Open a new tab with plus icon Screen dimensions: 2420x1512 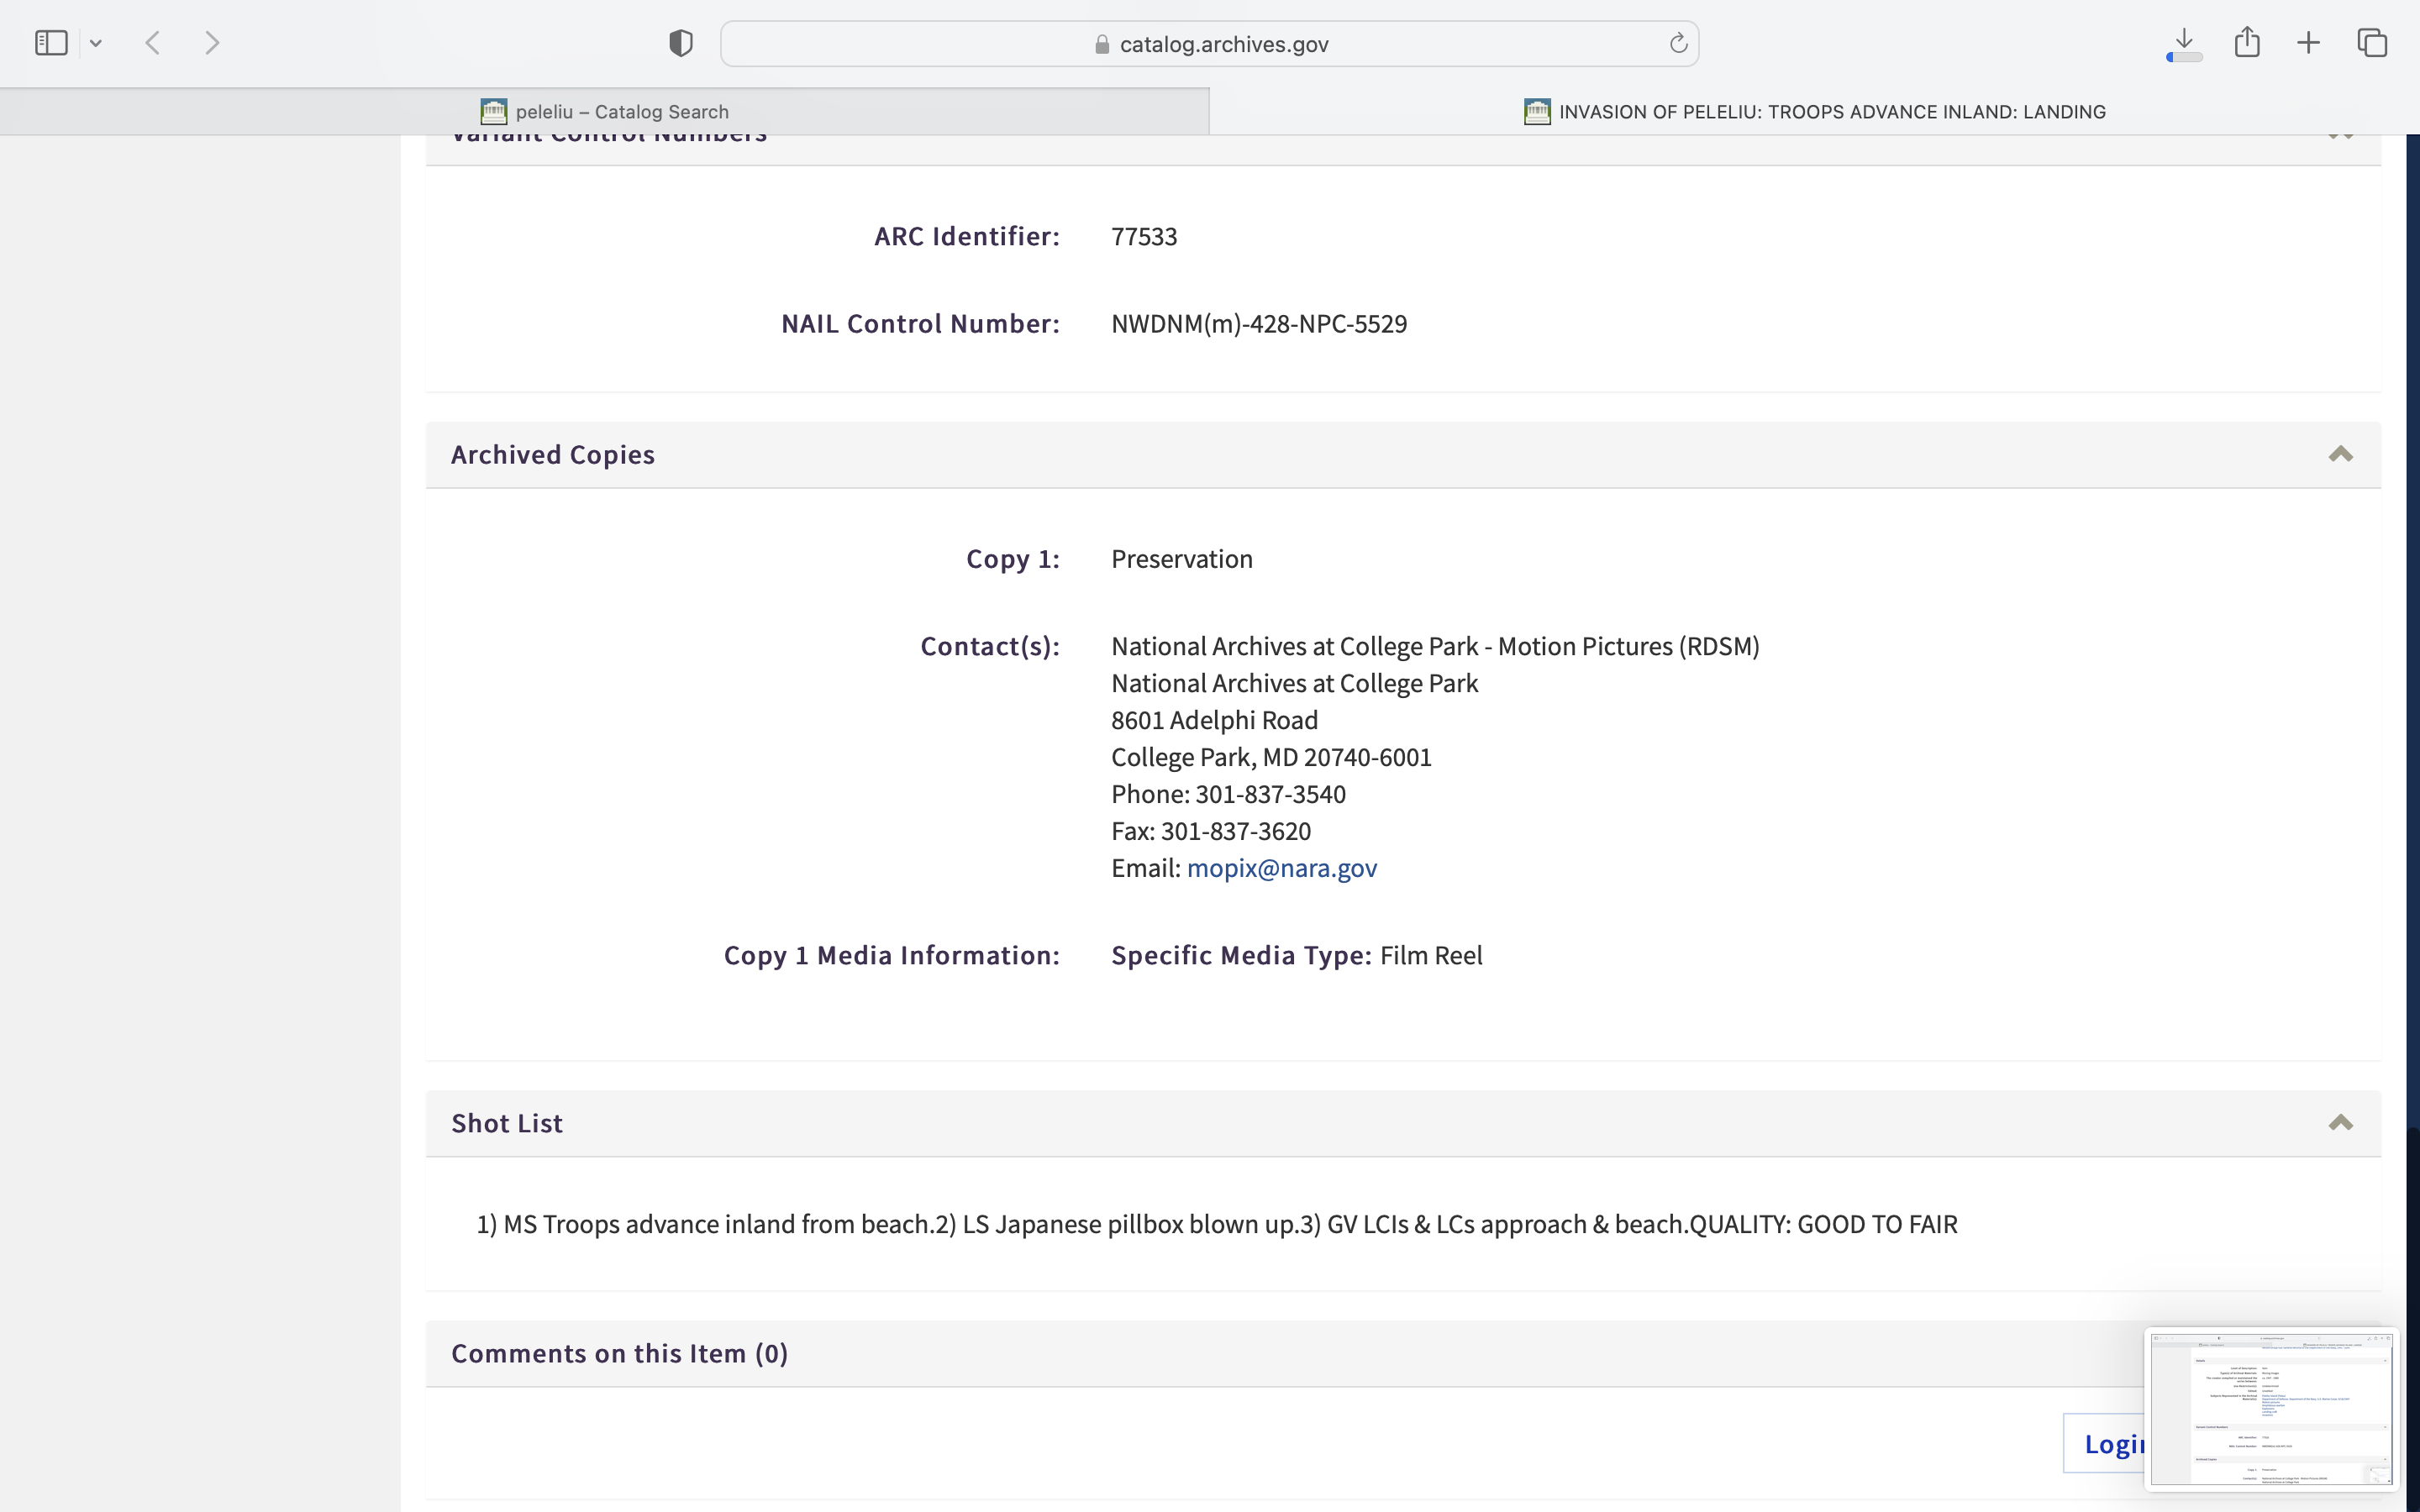click(x=2308, y=43)
